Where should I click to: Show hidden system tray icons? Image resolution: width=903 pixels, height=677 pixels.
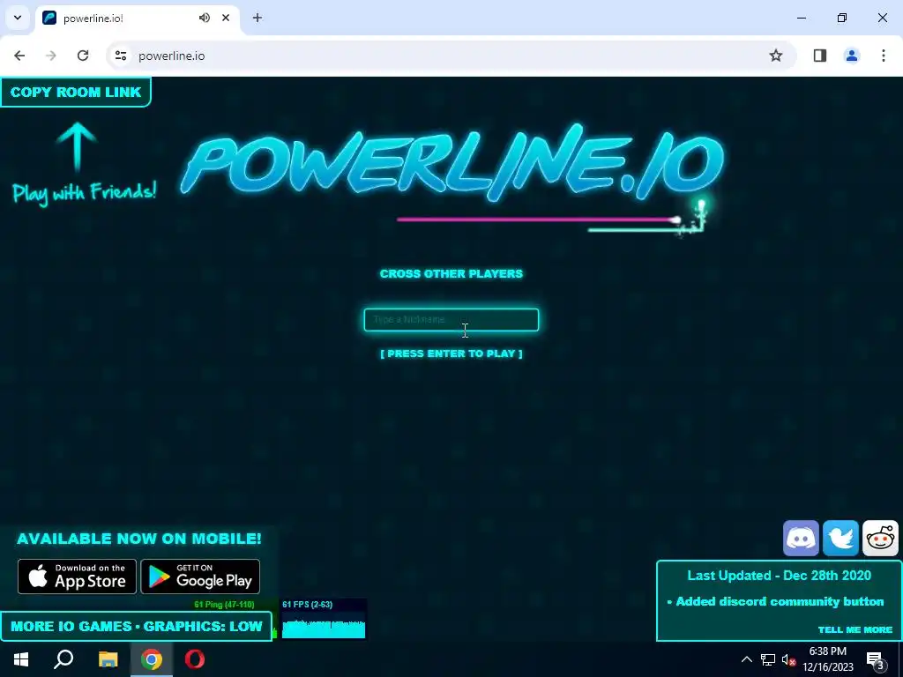coord(746,659)
